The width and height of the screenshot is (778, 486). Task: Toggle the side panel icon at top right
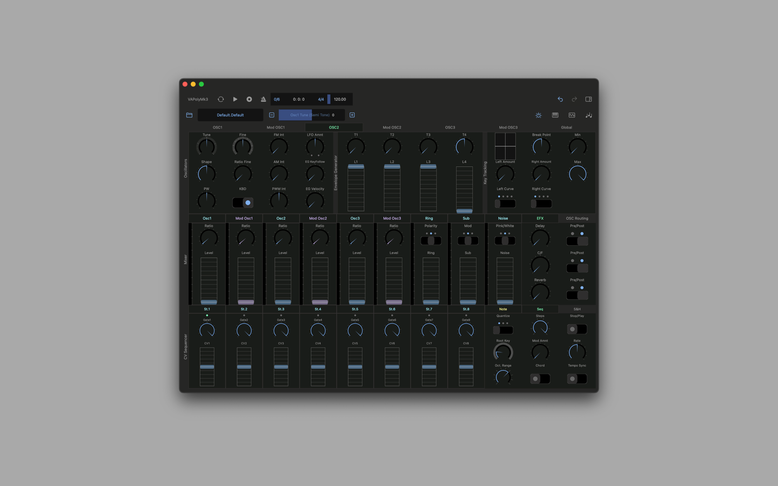pyautogui.click(x=588, y=99)
